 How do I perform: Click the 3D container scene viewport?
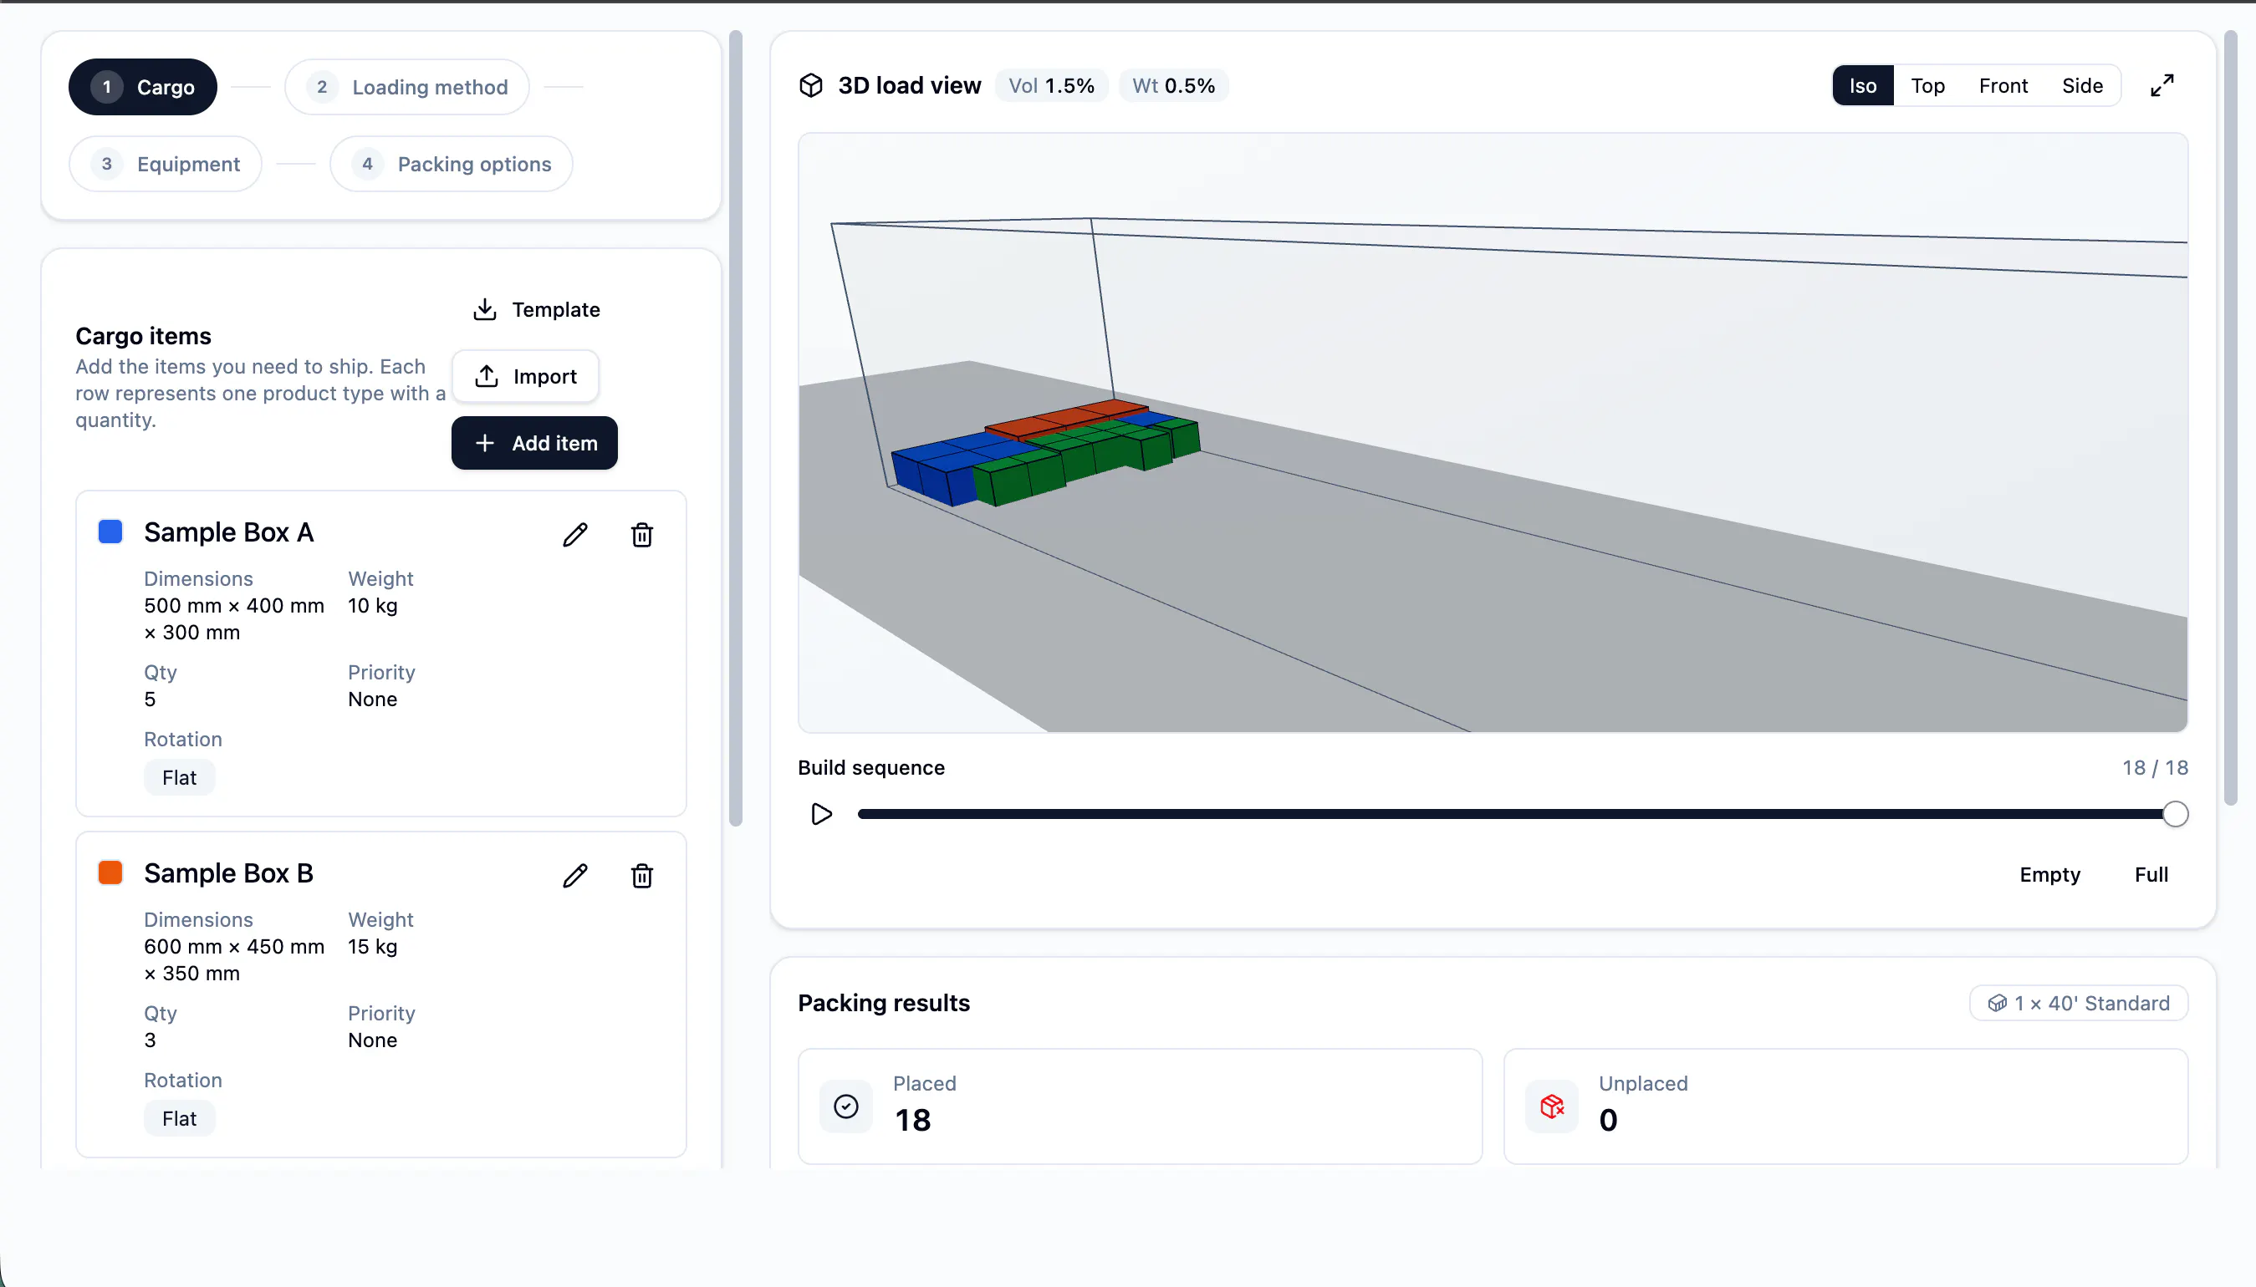click(x=1493, y=433)
